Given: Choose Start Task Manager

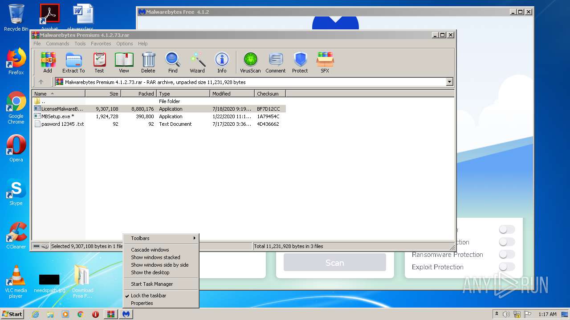Looking at the screenshot, I should pos(161,284).
